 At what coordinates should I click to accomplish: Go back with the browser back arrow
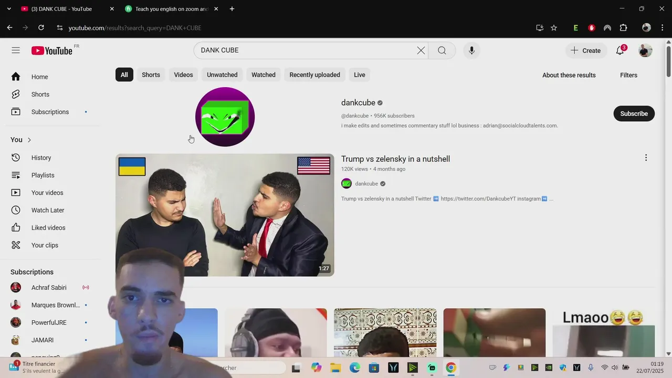point(9,28)
